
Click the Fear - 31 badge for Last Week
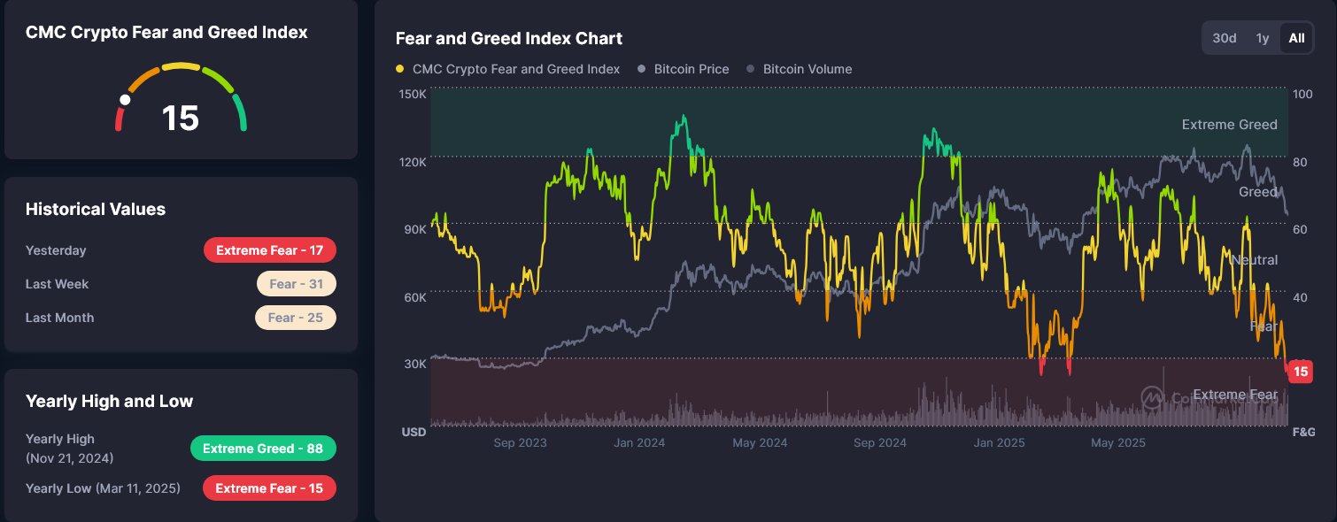point(296,283)
